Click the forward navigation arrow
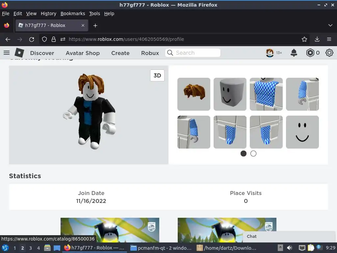 coord(19,40)
